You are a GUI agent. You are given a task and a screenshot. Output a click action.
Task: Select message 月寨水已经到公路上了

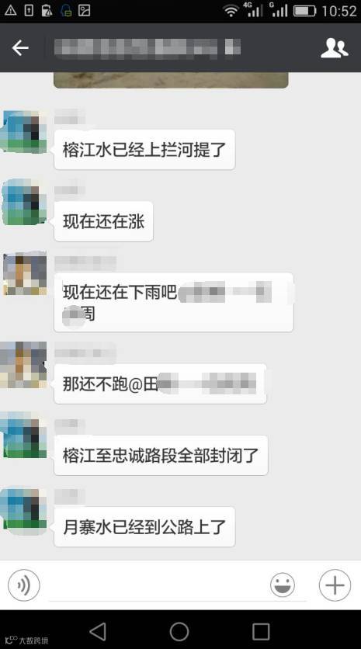coord(144,527)
